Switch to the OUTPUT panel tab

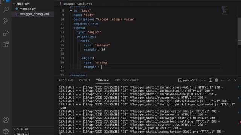click(85, 80)
